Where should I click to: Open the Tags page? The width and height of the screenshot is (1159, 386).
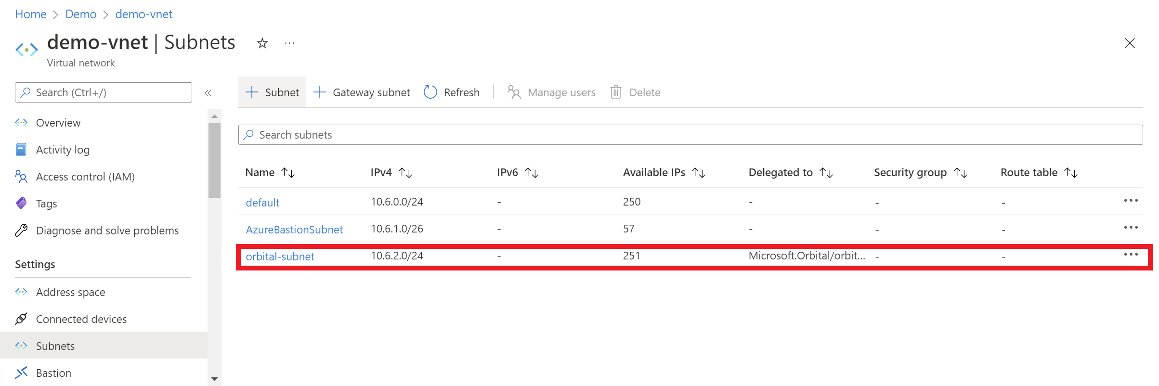click(x=46, y=204)
